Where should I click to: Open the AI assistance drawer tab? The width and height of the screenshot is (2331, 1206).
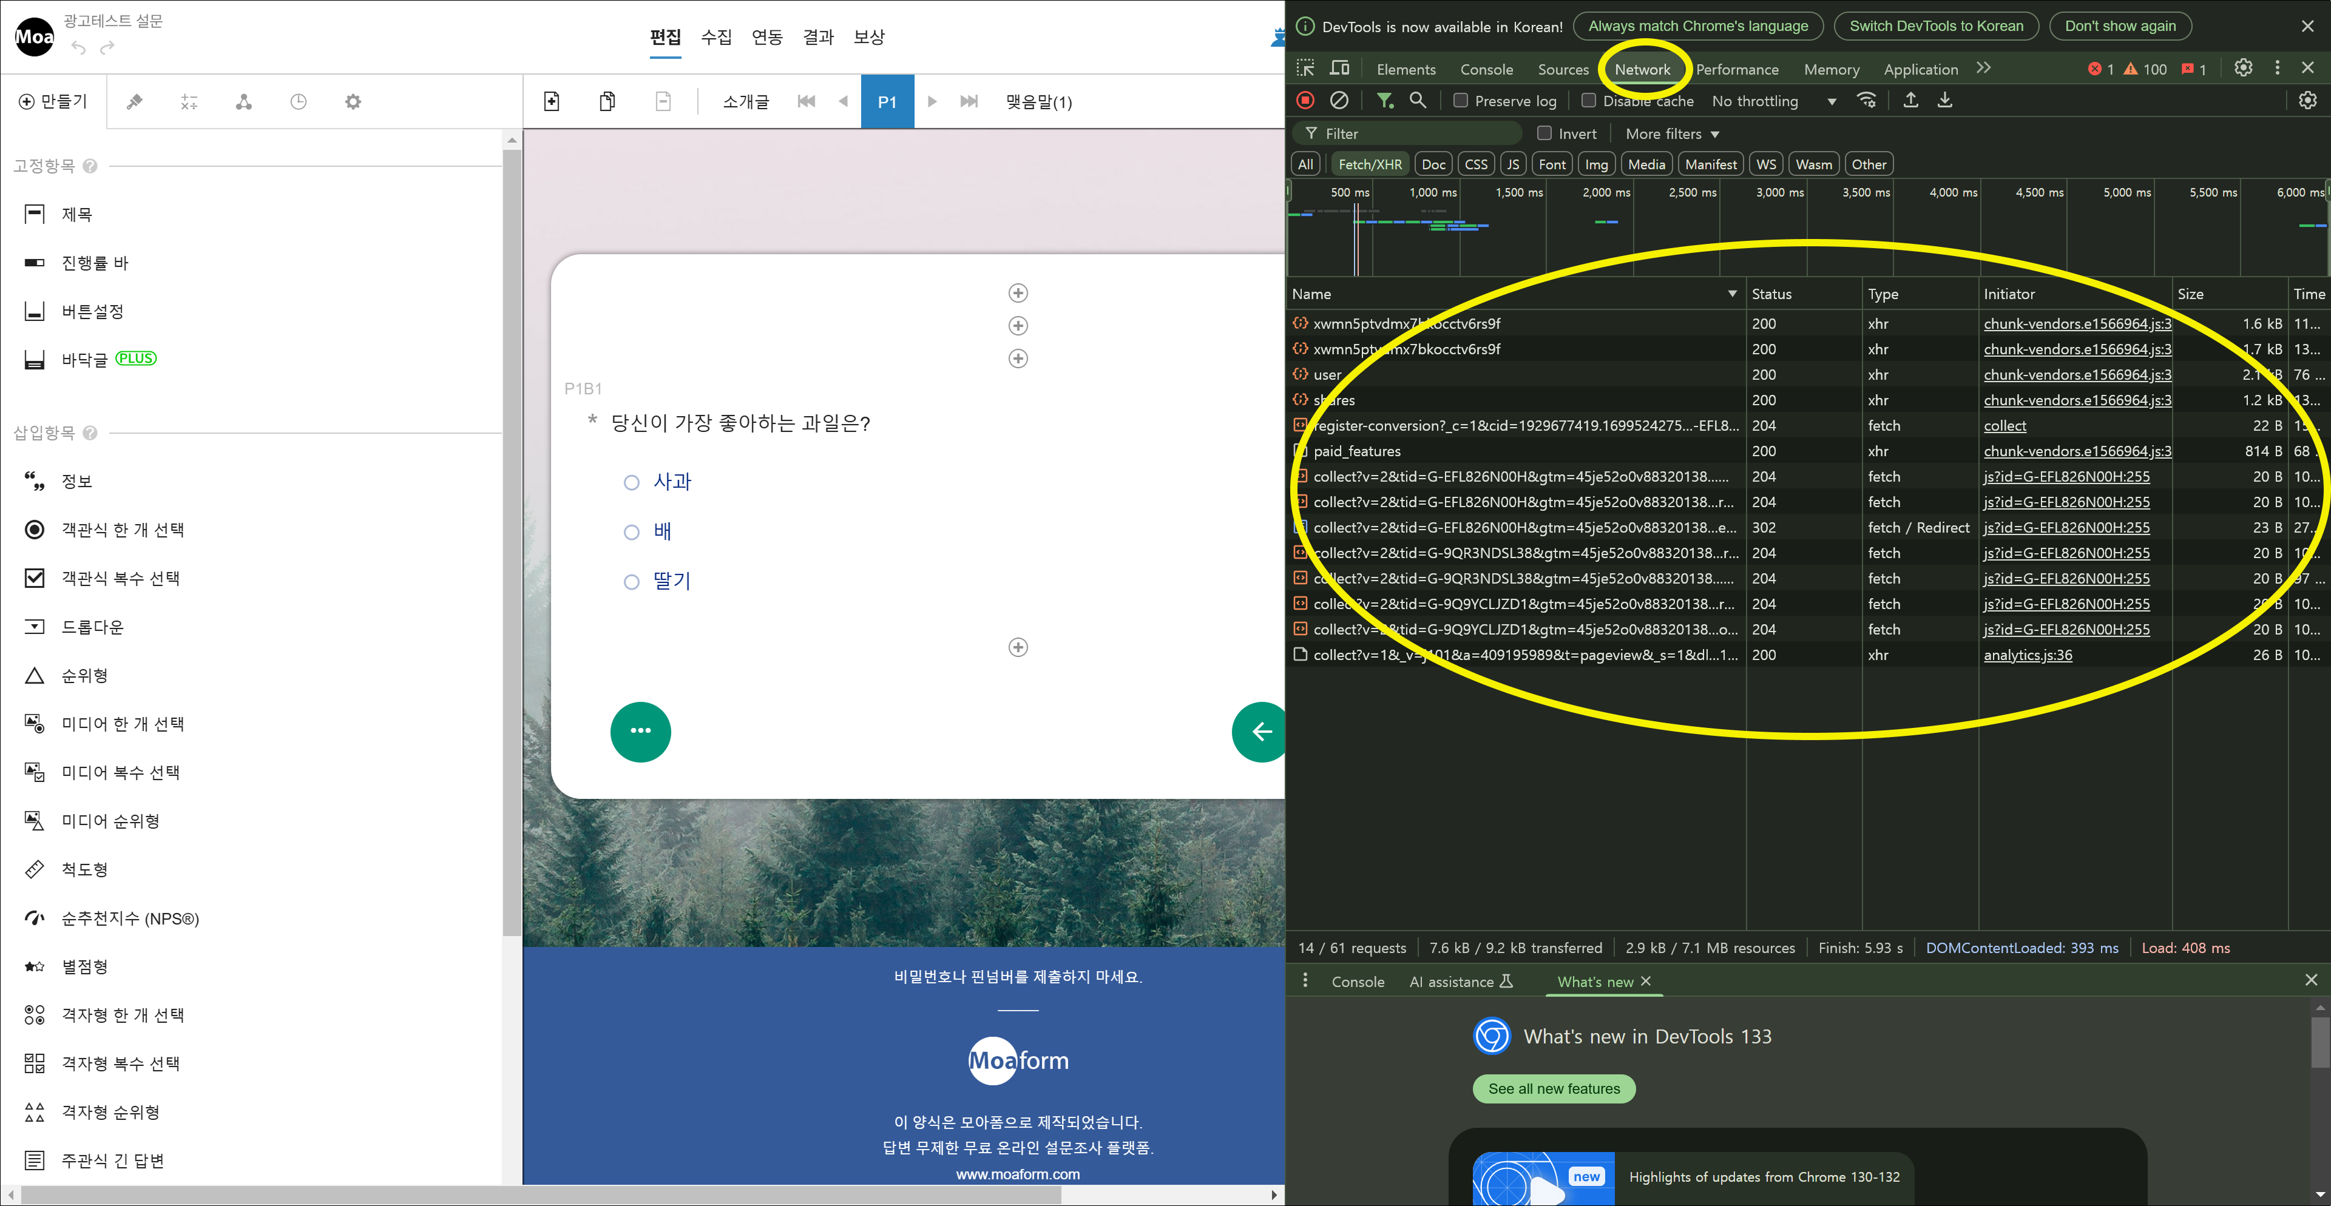1461,982
